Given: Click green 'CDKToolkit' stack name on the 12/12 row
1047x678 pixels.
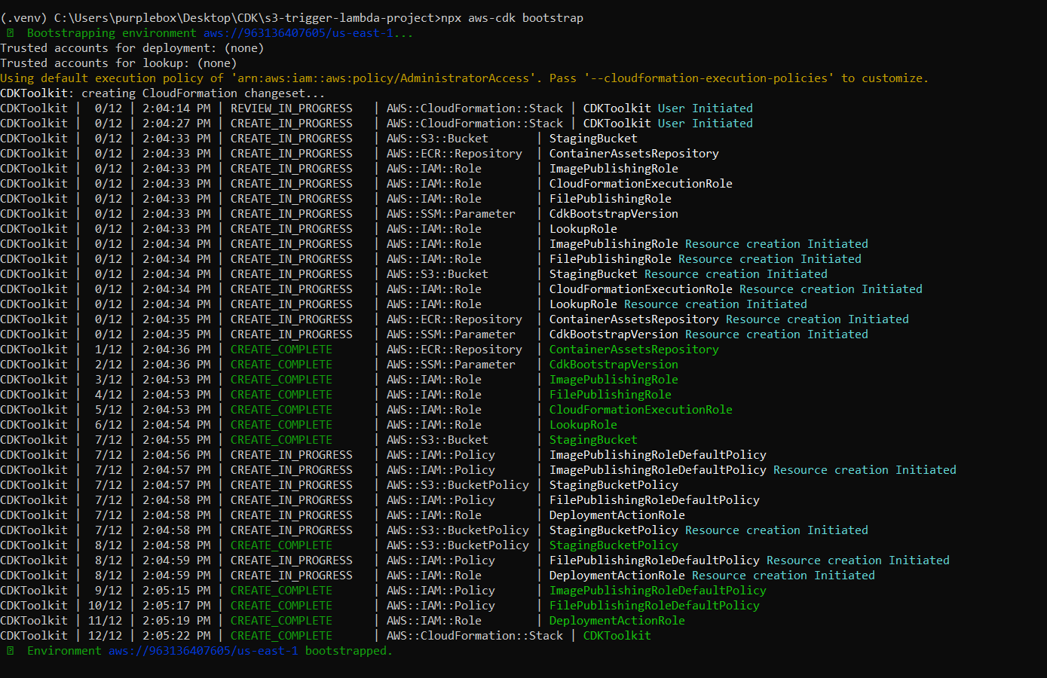Looking at the screenshot, I should point(617,636).
